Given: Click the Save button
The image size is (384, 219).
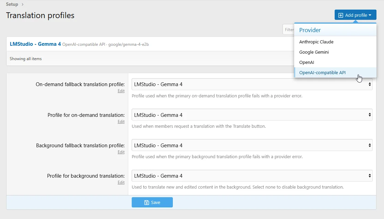Looking at the screenshot, I should (x=152, y=202).
